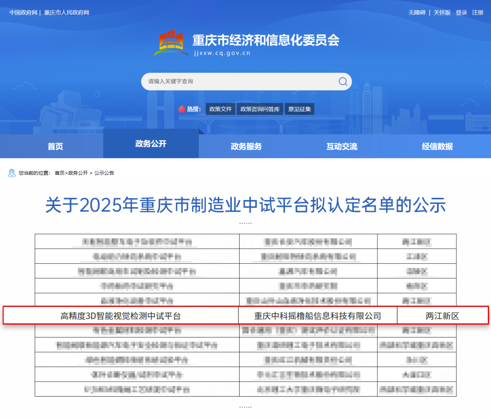The image size is (491, 418).
Task: Click the 登录 login link
Action: click(x=461, y=12)
